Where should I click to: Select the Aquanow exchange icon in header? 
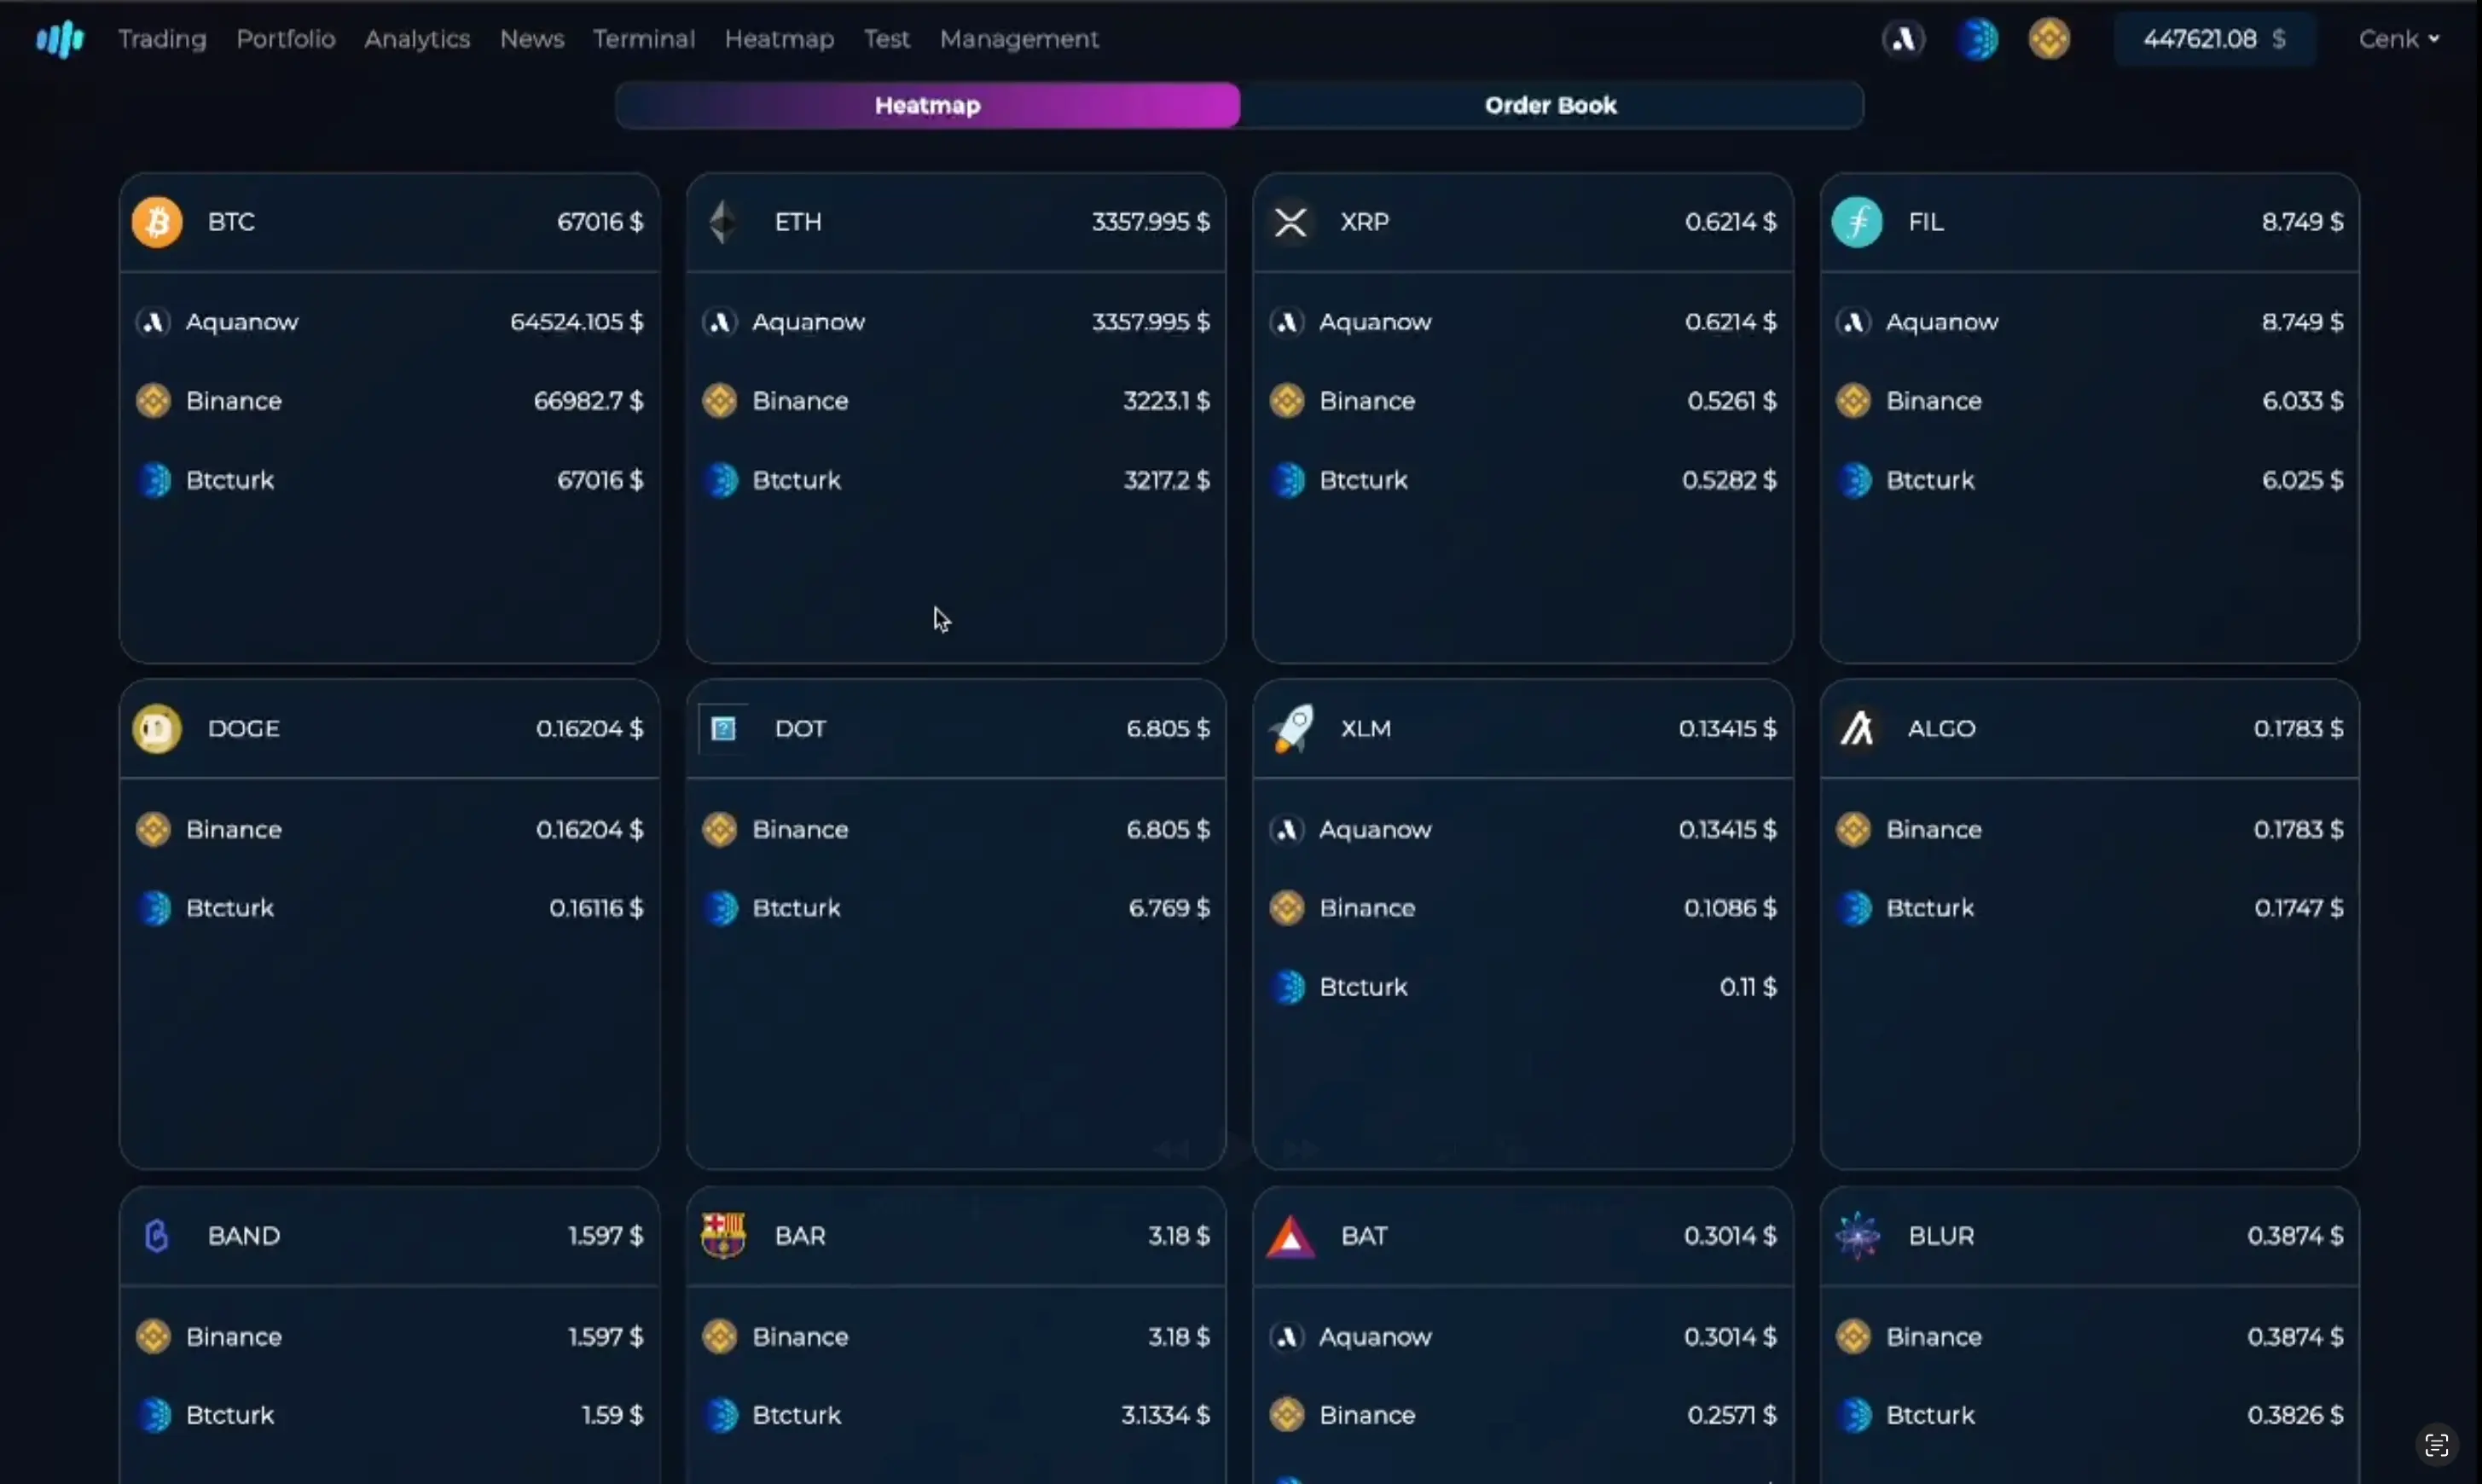(1903, 39)
